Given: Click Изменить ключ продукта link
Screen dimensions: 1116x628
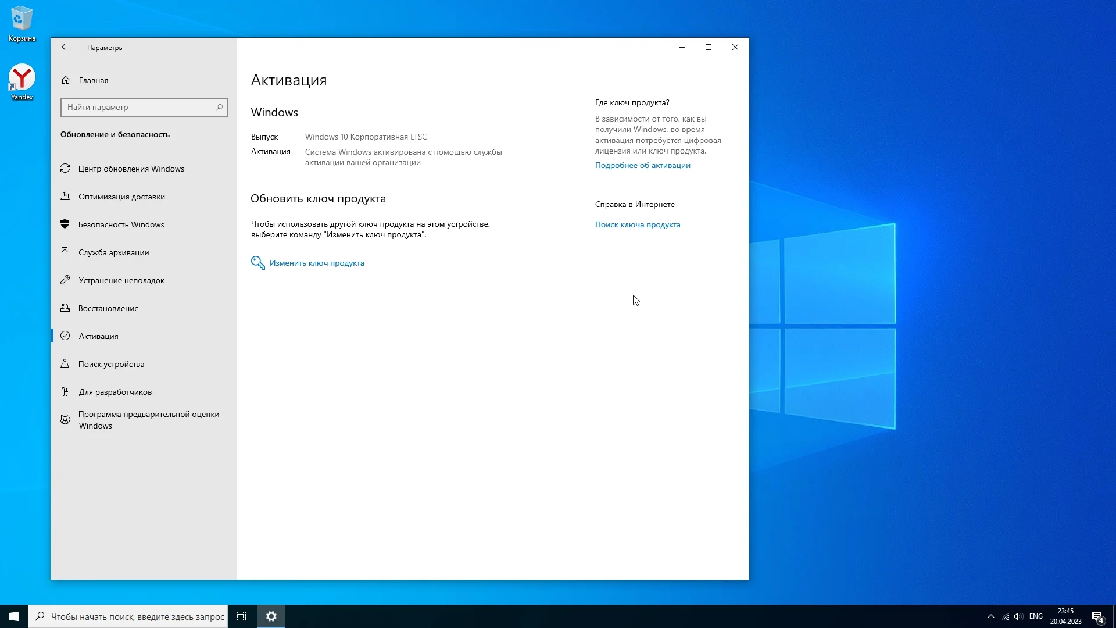Looking at the screenshot, I should click(317, 263).
